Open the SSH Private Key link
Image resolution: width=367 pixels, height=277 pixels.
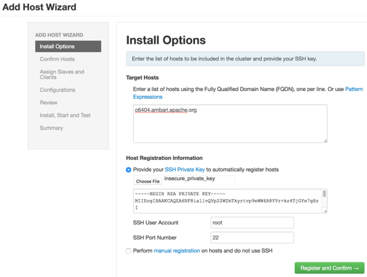point(185,170)
